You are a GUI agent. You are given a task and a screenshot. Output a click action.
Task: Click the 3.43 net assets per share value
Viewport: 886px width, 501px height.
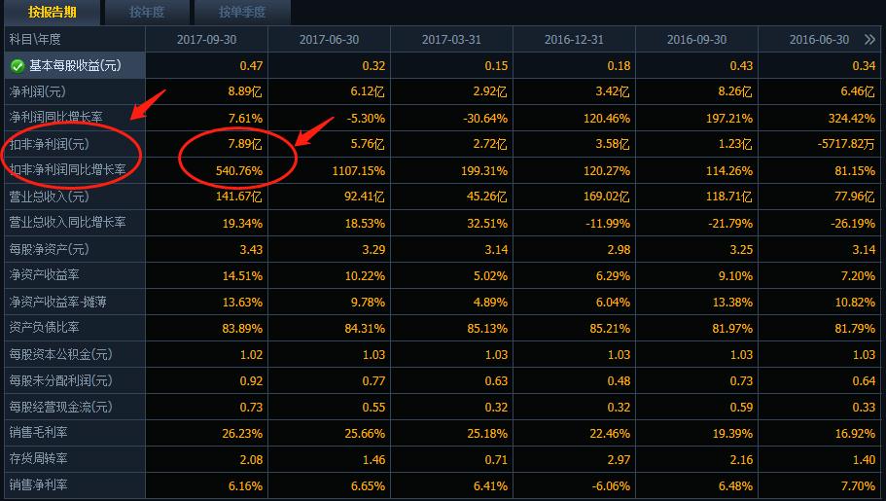pyautogui.click(x=251, y=249)
